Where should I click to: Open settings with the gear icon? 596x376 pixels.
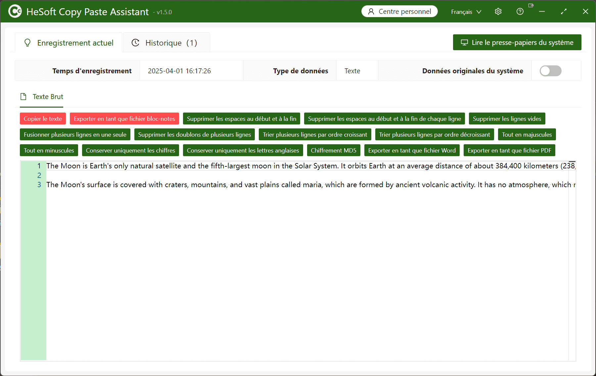tap(498, 12)
